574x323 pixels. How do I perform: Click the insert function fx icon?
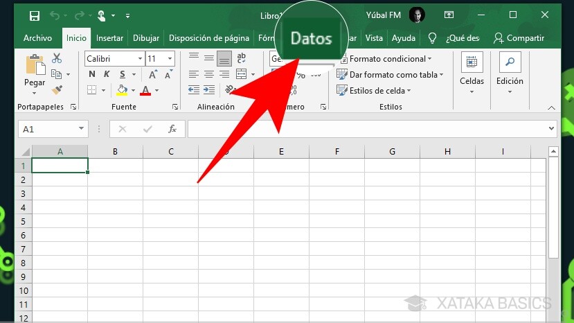pos(172,129)
